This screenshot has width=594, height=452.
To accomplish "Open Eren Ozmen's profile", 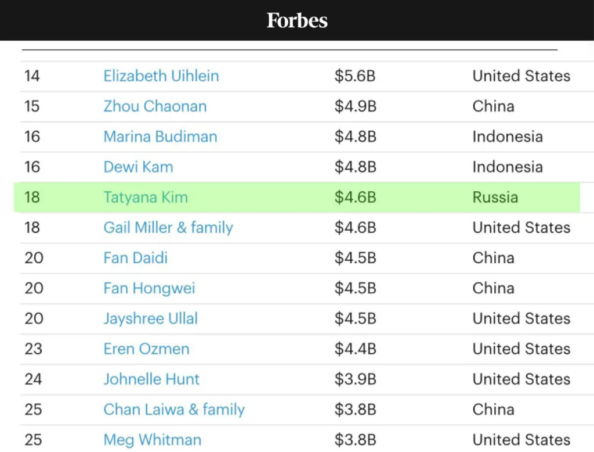I will coord(146,349).
